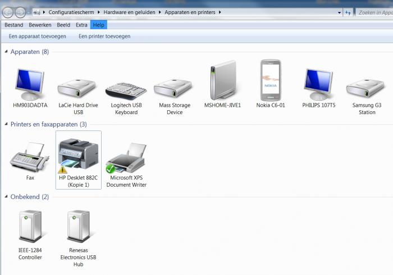This screenshot has width=393, height=275.
Task: Click the Onbekend (2) group heading
Action: point(30,197)
